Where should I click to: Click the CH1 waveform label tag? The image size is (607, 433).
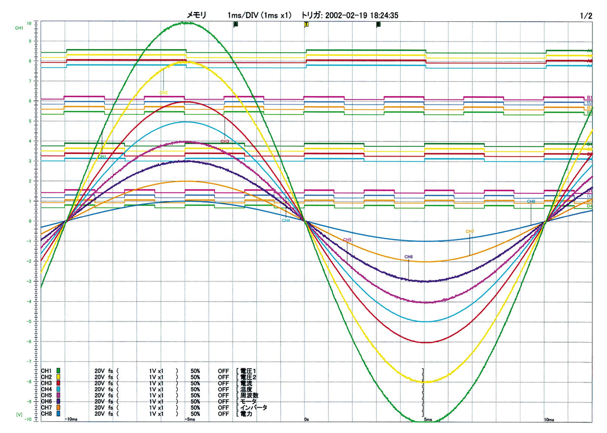click(x=102, y=157)
